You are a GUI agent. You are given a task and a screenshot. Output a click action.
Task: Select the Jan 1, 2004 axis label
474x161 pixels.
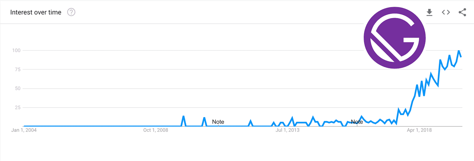[24, 130]
